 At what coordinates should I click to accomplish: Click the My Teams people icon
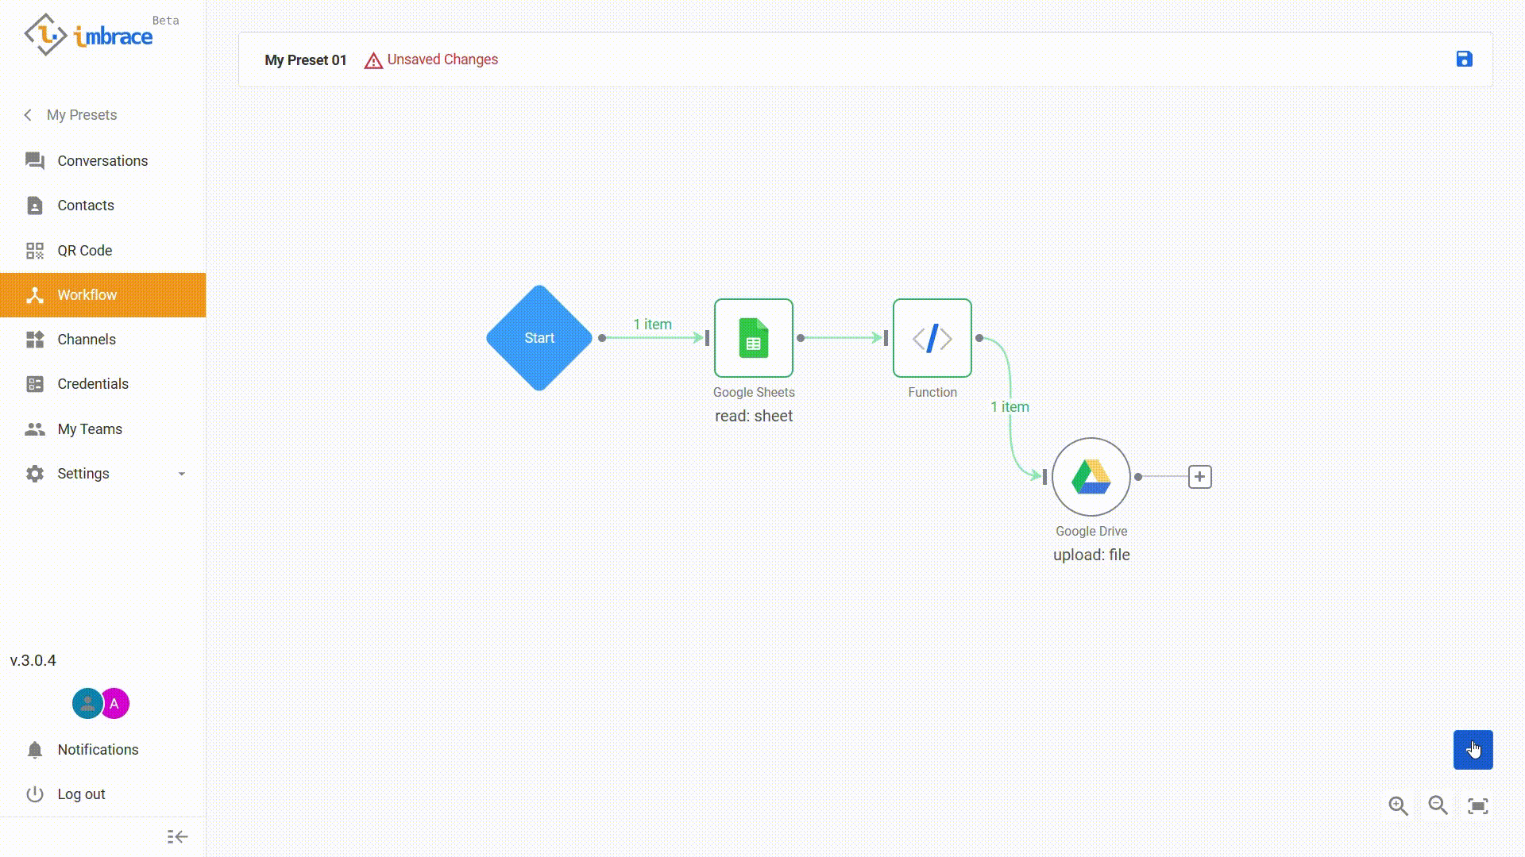click(x=35, y=429)
